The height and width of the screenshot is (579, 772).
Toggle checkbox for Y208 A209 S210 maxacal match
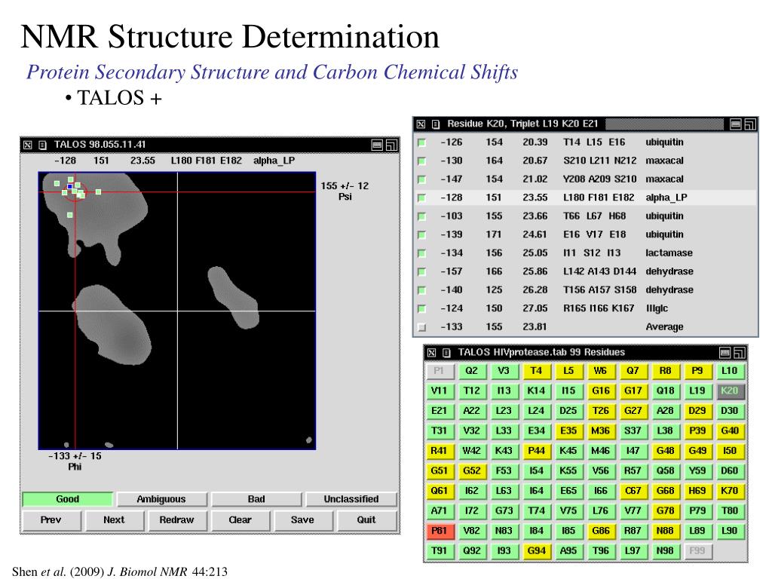(421, 179)
